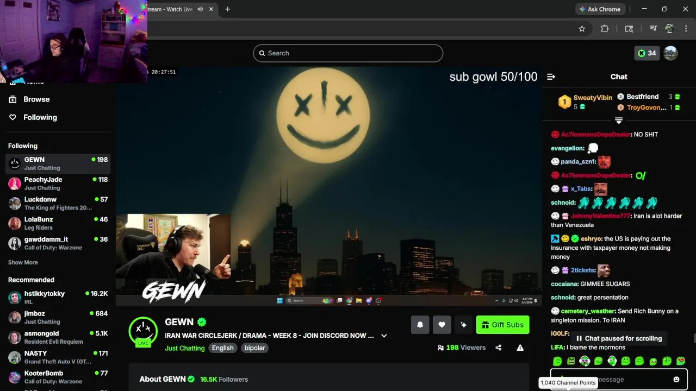Screen dimensions: 696x391
Task: Click the video player showing the smiley skyline
Action: pyautogui.click(x=329, y=186)
